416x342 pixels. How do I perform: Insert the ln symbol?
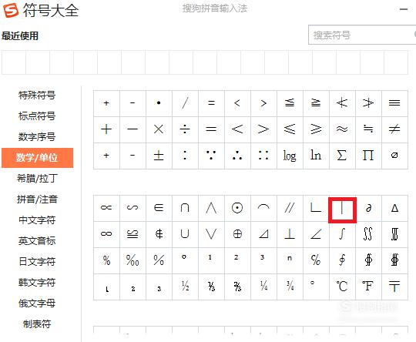[316, 156]
